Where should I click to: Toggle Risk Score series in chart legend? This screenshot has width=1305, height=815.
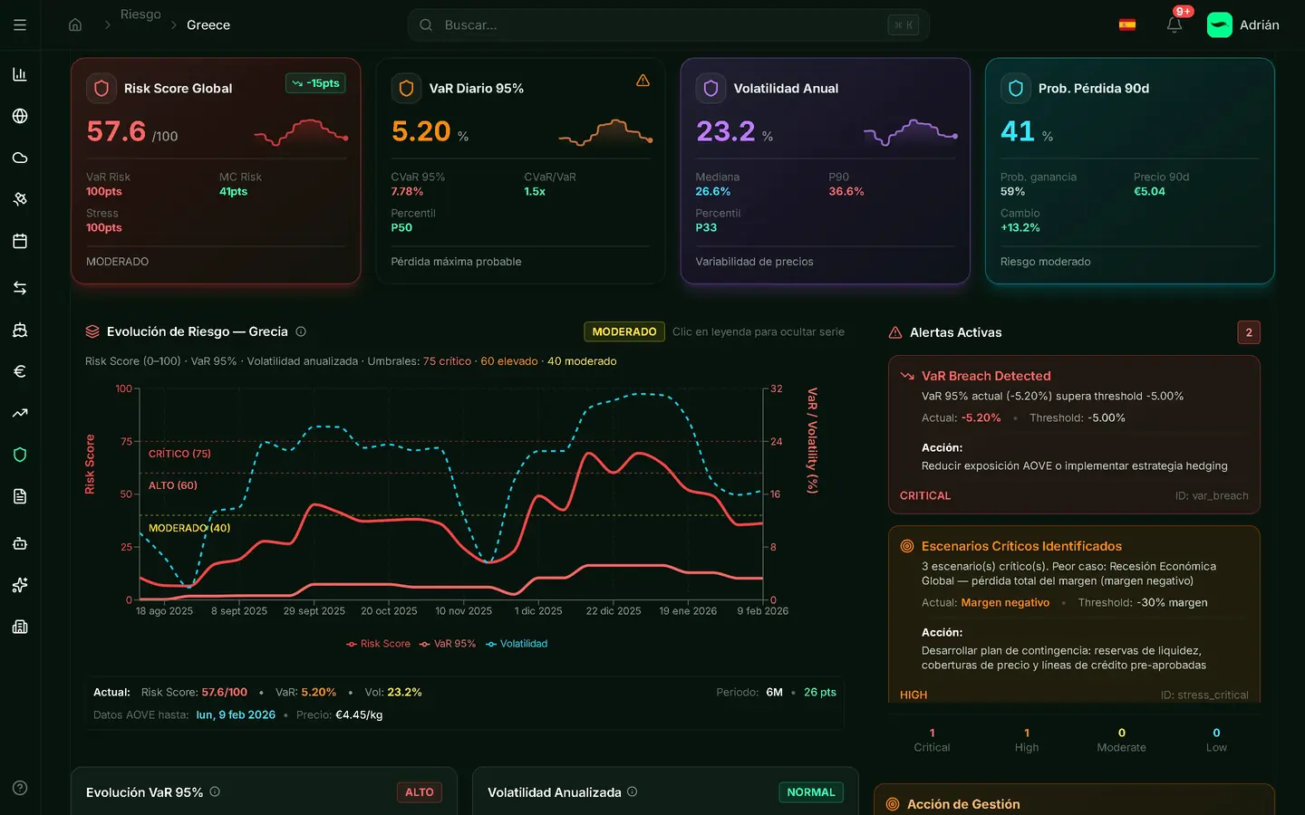378,644
